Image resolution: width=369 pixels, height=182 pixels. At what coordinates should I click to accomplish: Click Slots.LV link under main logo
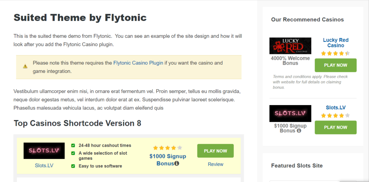coord(44,165)
